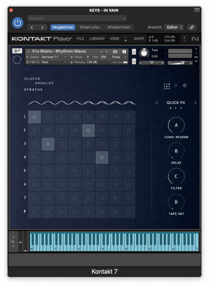Switch to the fx page icon
The width and height of the screenshot is (209, 286).
(176, 85)
